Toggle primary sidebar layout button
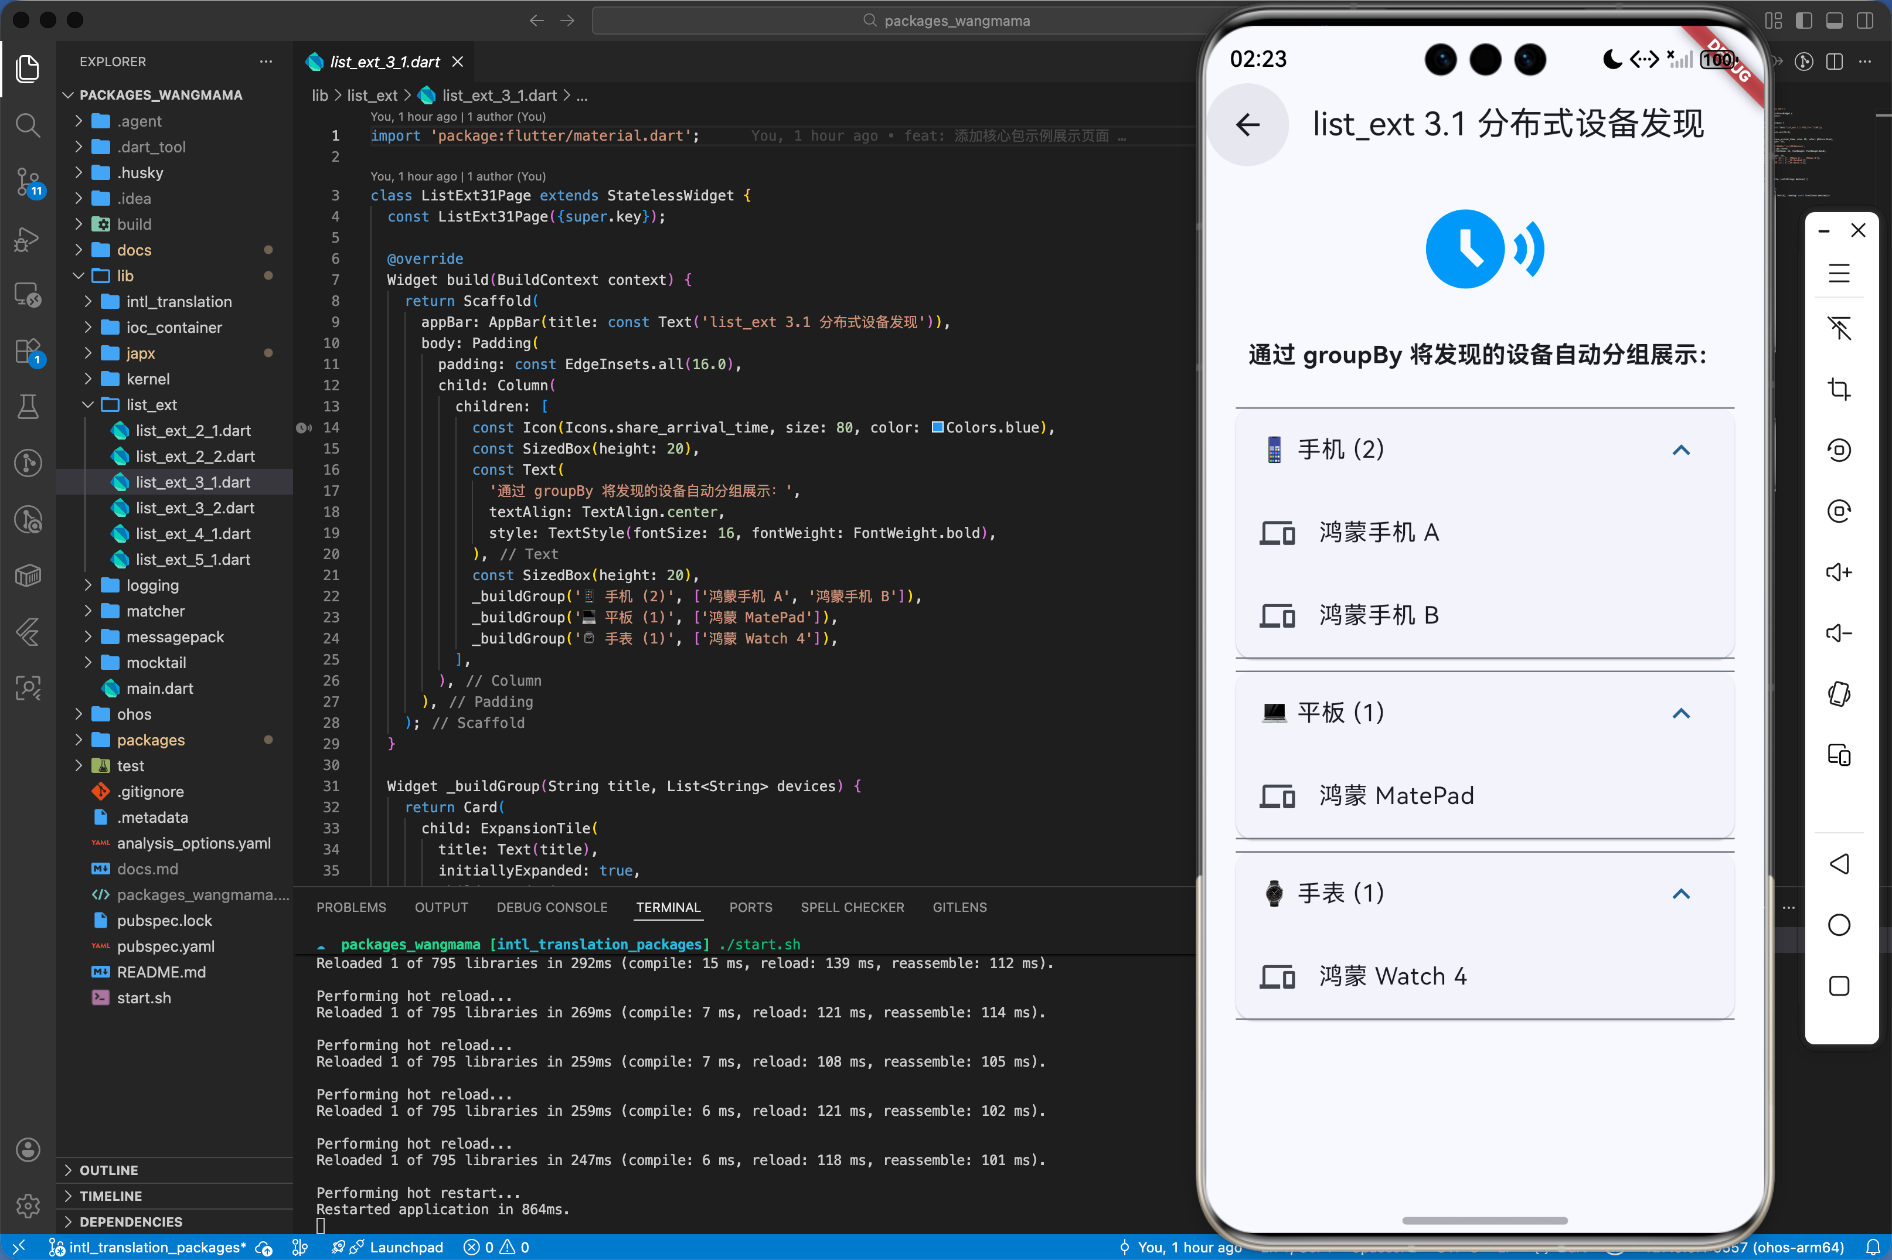The height and width of the screenshot is (1260, 1892). (1803, 21)
